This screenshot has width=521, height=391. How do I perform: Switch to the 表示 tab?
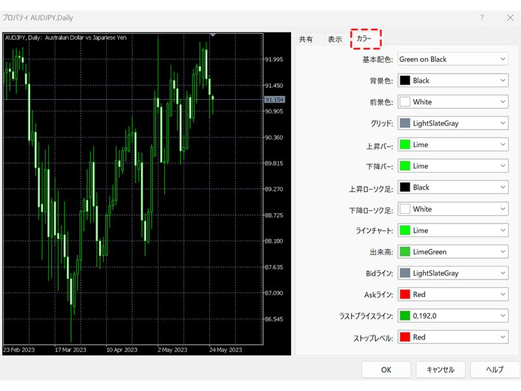(335, 39)
